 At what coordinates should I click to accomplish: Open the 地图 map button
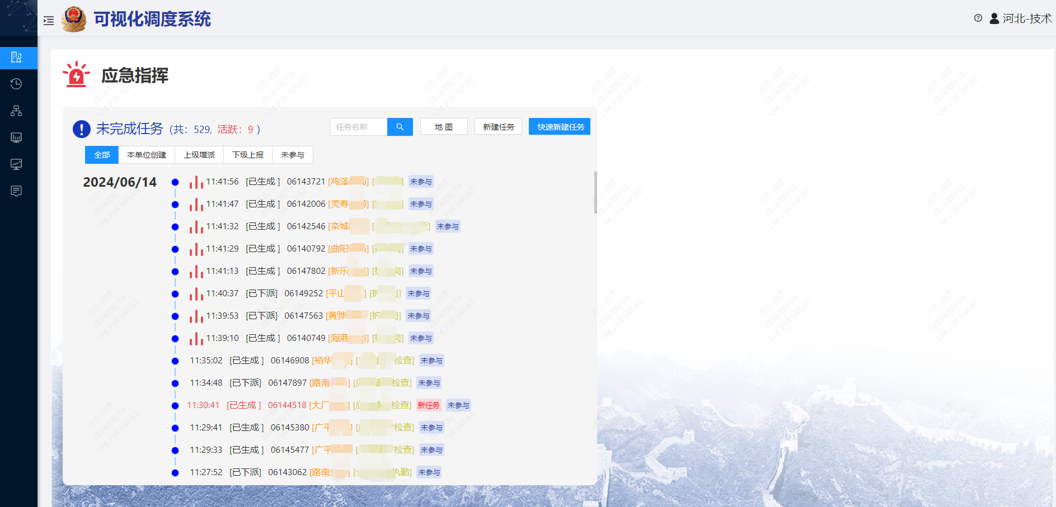[x=444, y=127]
